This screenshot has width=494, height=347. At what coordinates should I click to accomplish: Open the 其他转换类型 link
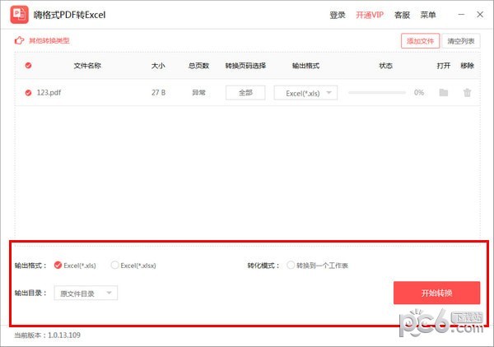coord(49,40)
